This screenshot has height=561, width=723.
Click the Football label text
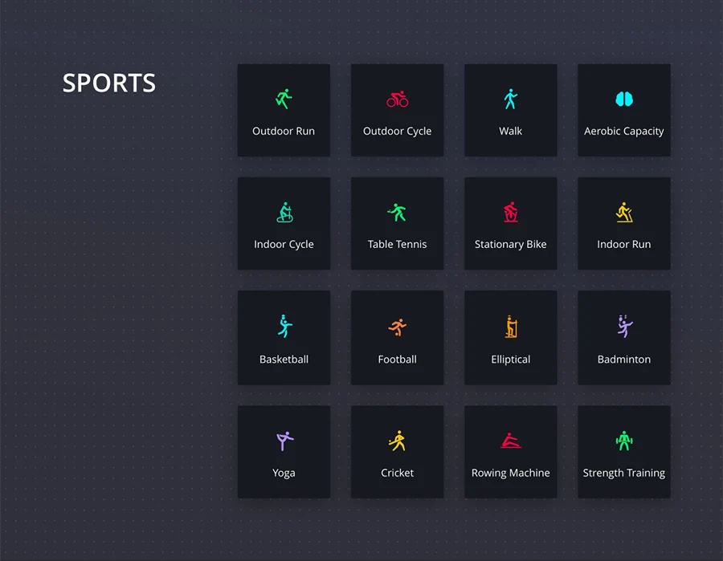pyautogui.click(x=397, y=360)
